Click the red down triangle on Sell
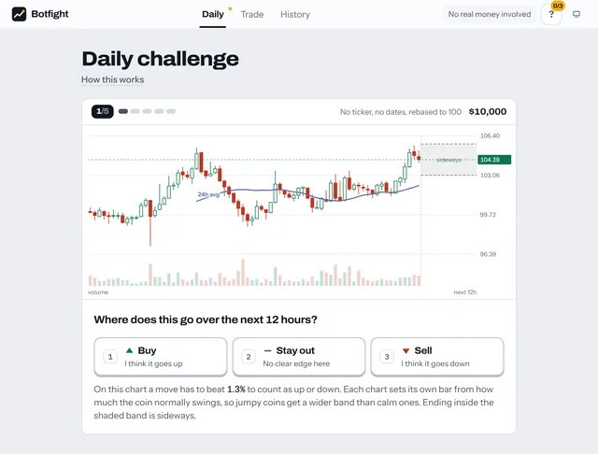This screenshot has height=454, width=598. click(x=406, y=350)
